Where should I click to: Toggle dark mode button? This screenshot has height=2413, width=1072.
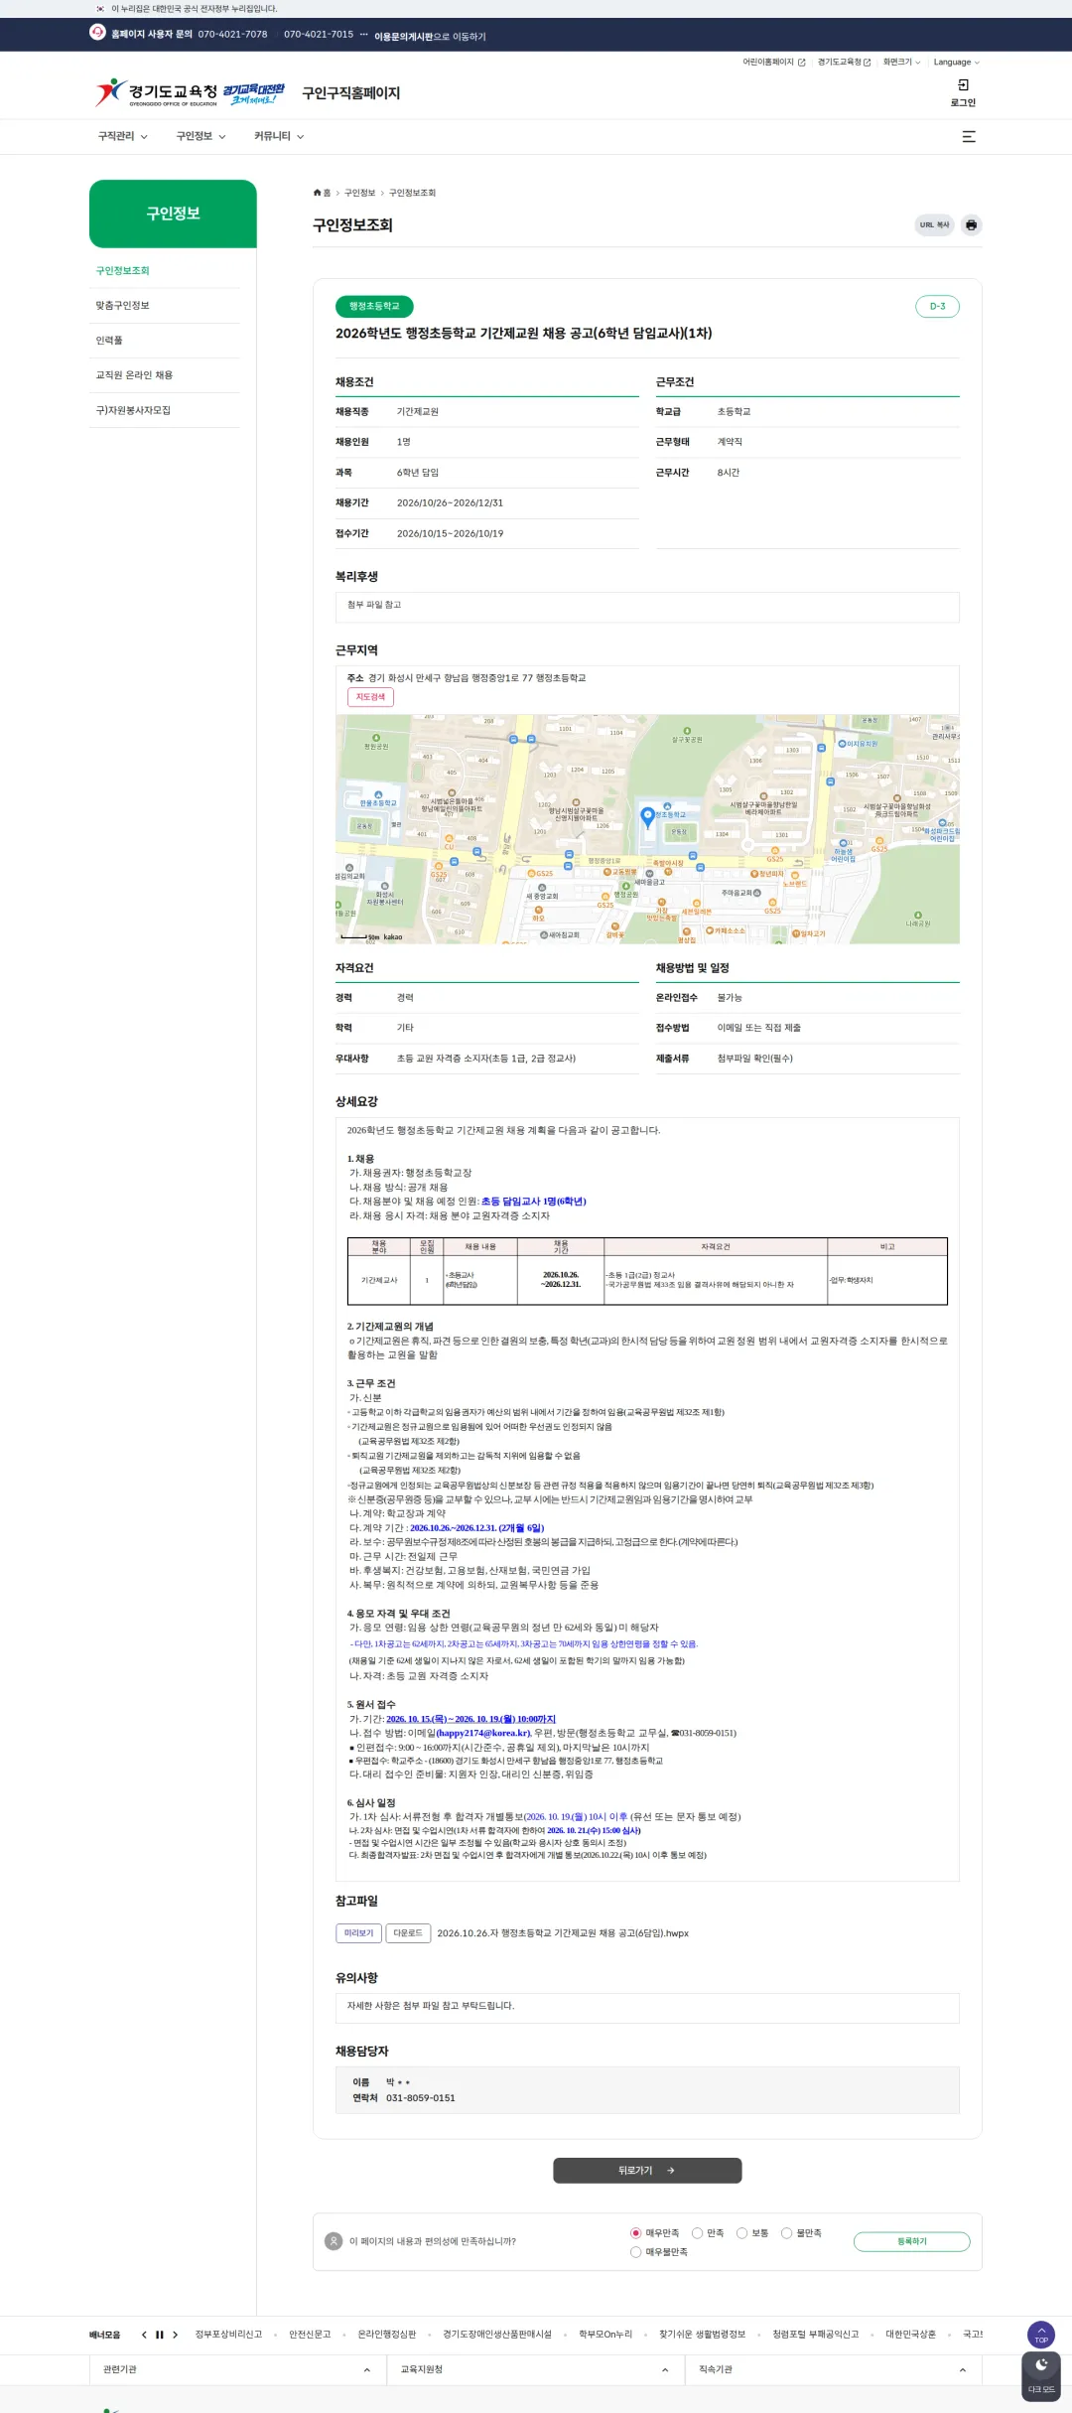[1041, 2375]
